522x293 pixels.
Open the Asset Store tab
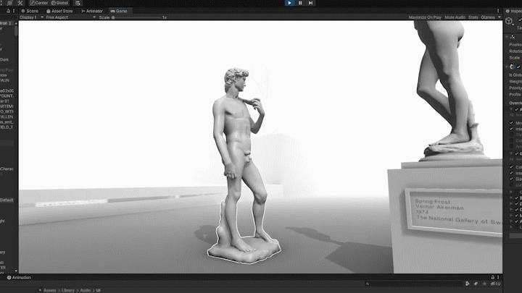click(59, 11)
